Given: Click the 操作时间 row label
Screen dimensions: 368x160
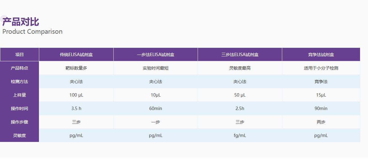Looking at the screenshot, I should [x=20, y=109].
